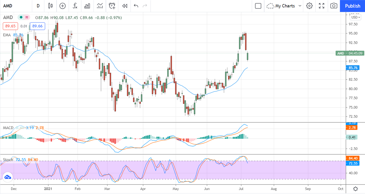Open chart settings gear in top toolbar
Screen dimensions: 365x194
[309, 6]
